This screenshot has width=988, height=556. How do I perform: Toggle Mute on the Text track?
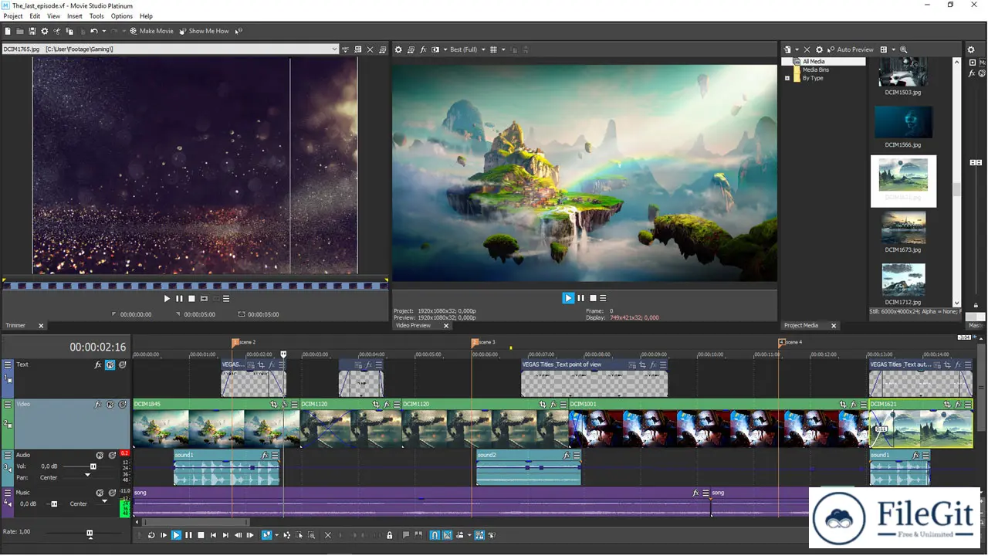(110, 364)
